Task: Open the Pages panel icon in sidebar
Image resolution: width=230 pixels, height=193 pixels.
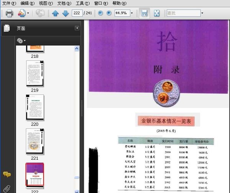Action: click(x=6, y=28)
